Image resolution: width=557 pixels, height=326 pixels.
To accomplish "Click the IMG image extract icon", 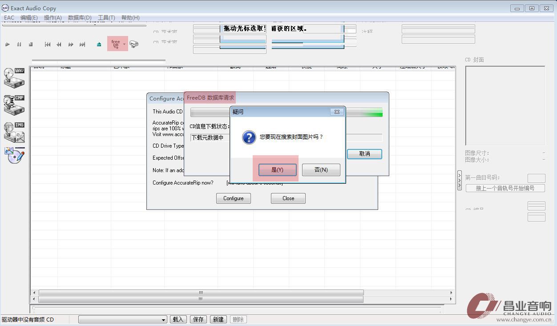I will coord(14,132).
